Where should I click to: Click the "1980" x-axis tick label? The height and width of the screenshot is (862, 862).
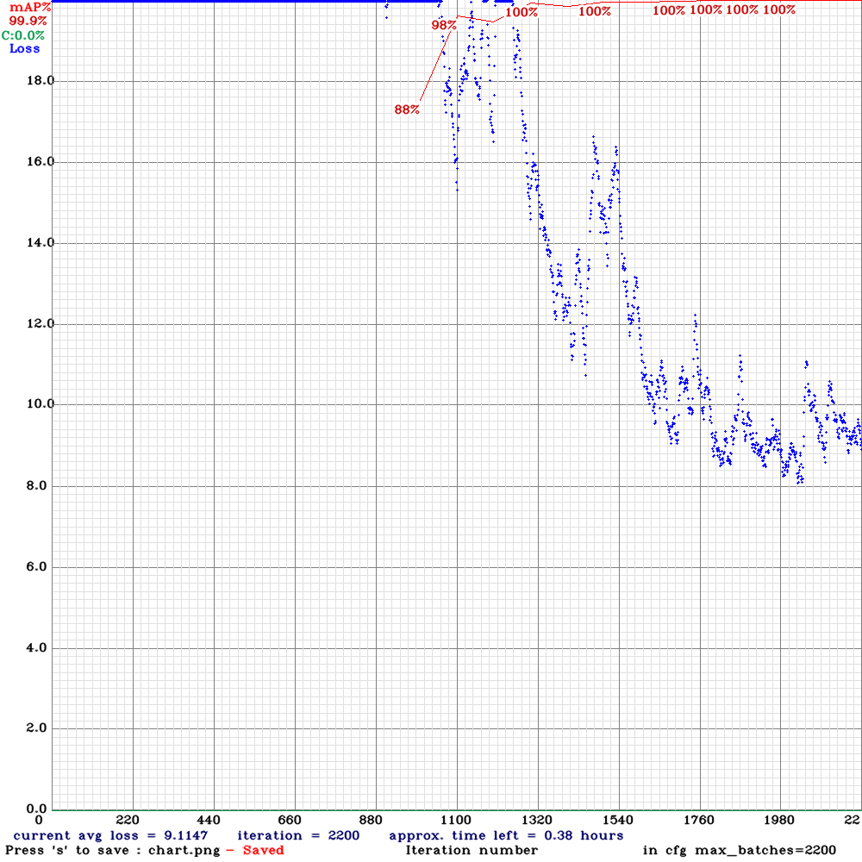(779, 821)
